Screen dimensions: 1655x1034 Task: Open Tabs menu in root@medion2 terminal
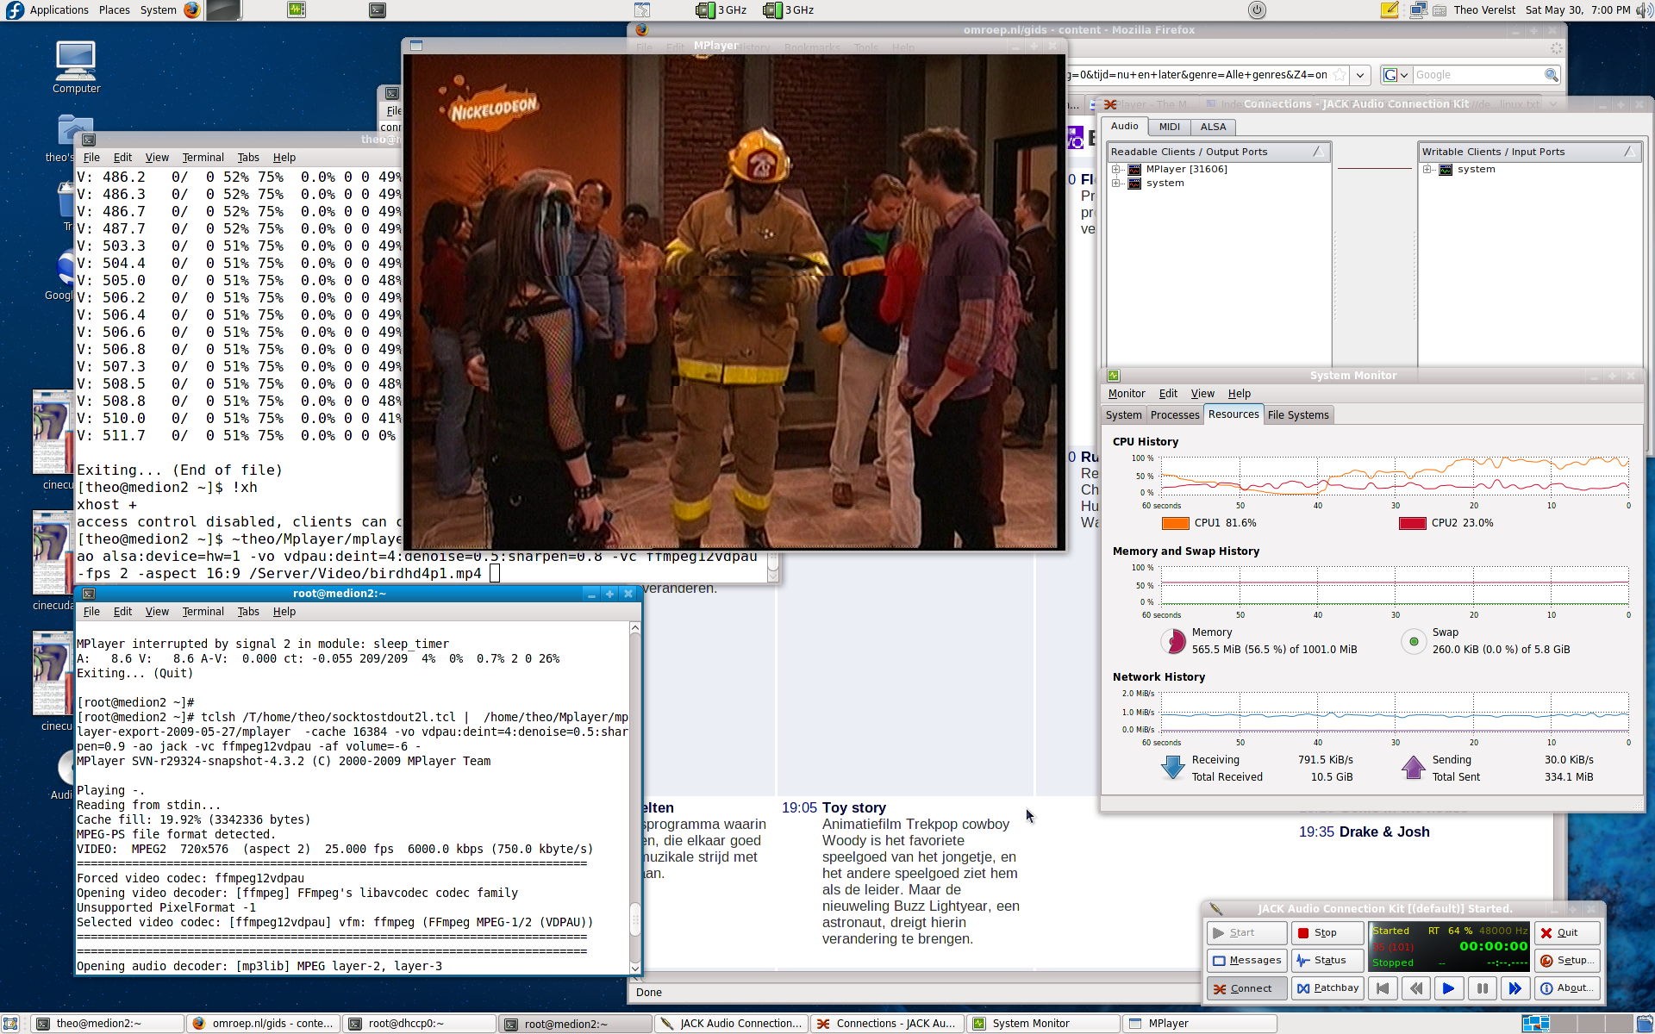pos(248,612)
